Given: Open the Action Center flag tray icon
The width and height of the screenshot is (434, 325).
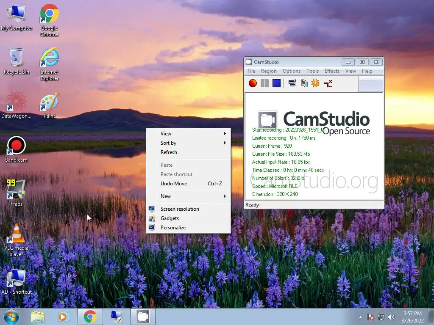Looking at the screenshot, I should tap(371, 317).
